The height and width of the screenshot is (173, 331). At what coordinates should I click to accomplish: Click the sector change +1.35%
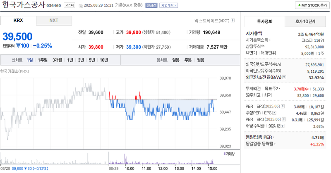pyautogui.click(x=317, y=144)
